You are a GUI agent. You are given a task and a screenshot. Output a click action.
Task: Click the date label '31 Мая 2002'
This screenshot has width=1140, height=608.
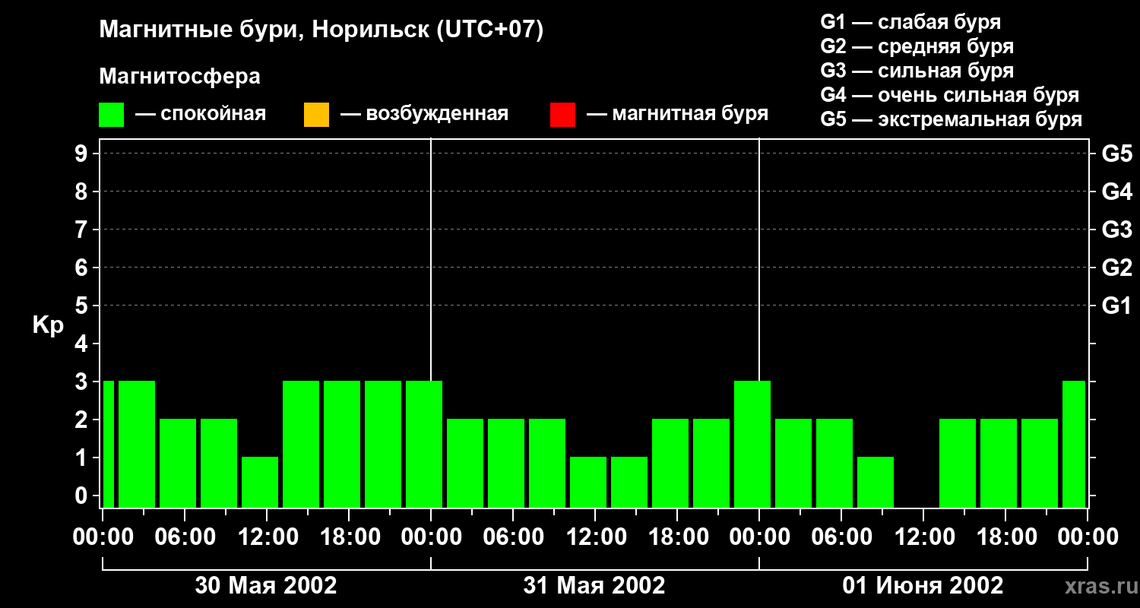[594, 586]
